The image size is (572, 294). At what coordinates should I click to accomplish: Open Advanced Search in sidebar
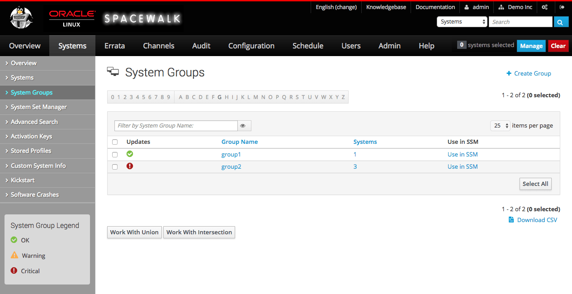47,122
